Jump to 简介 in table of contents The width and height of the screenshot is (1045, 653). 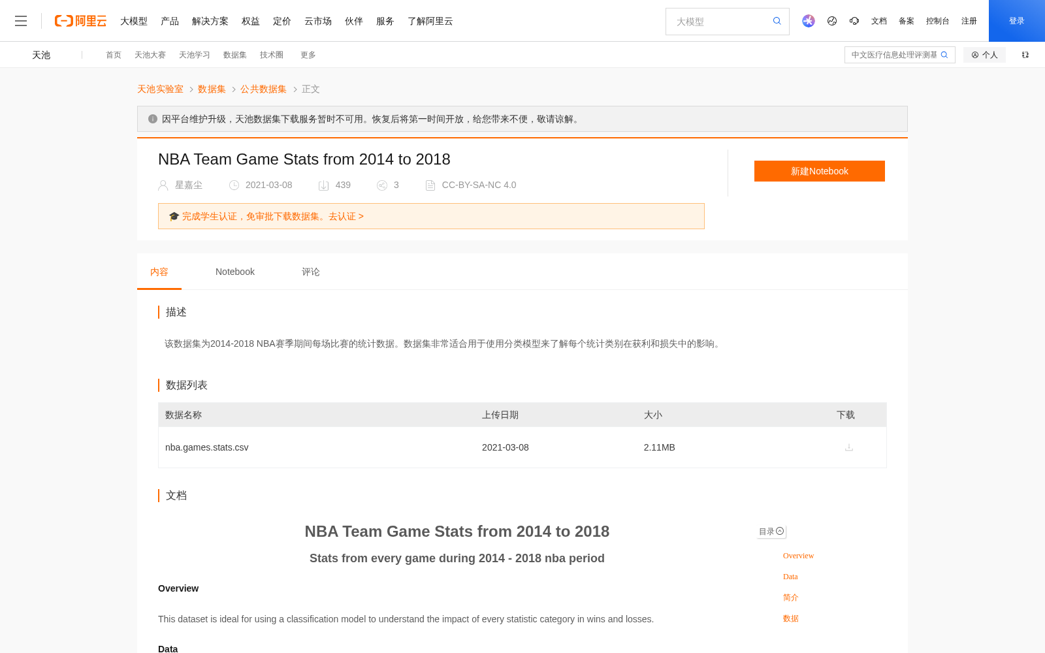791,597
